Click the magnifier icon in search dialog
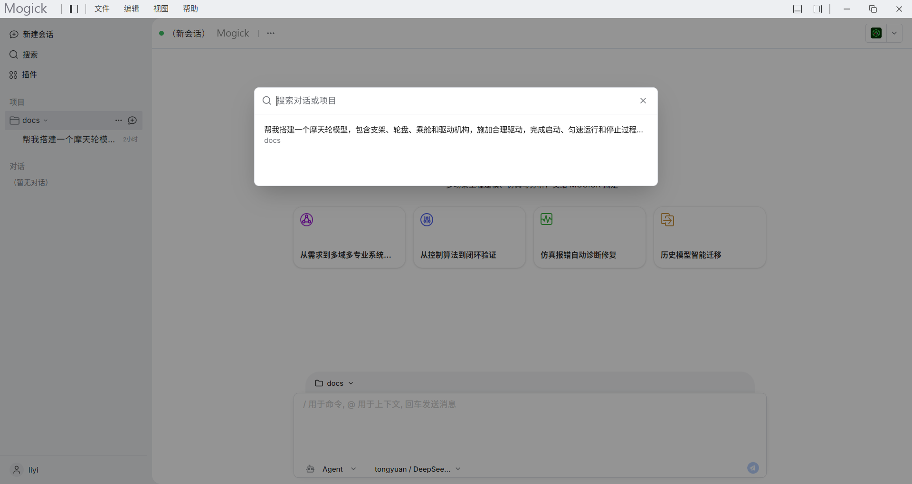 pyautogui.click(x=267, y=101)
